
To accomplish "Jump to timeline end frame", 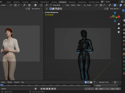I will click(55, 89).
